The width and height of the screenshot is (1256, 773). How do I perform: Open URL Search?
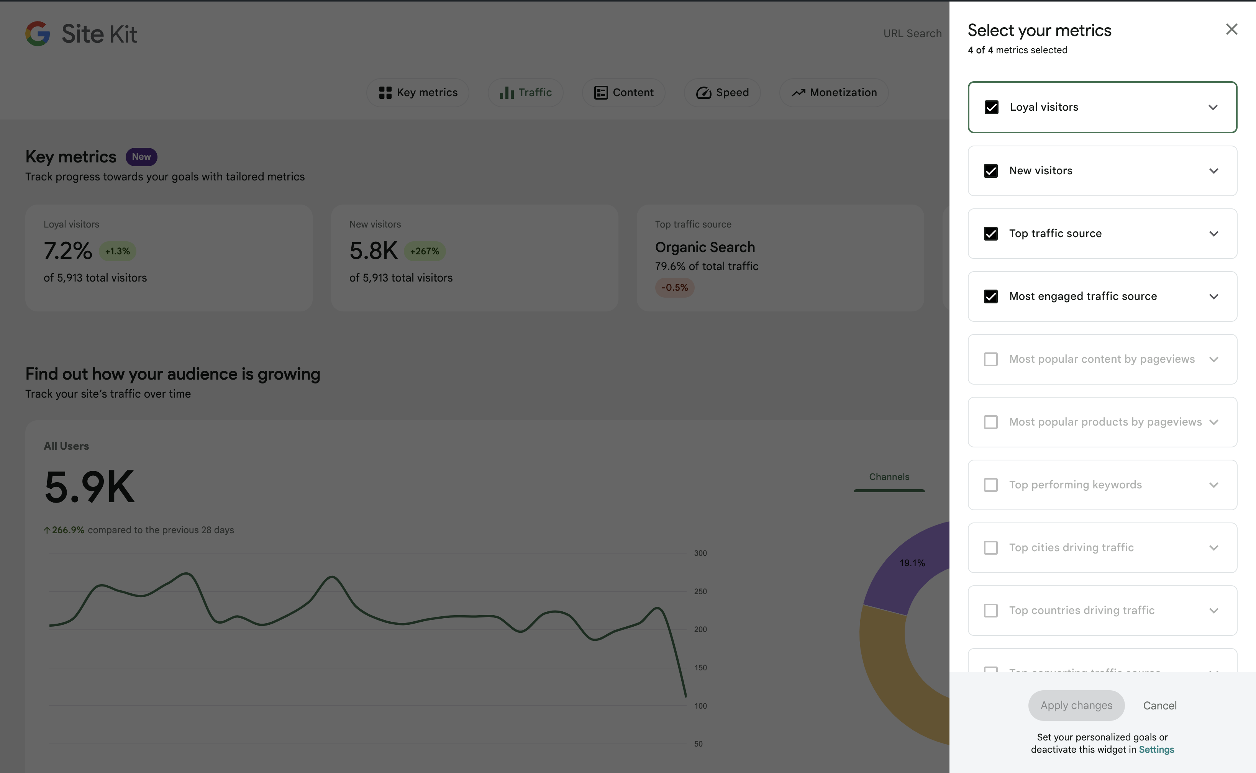point(912,33)
